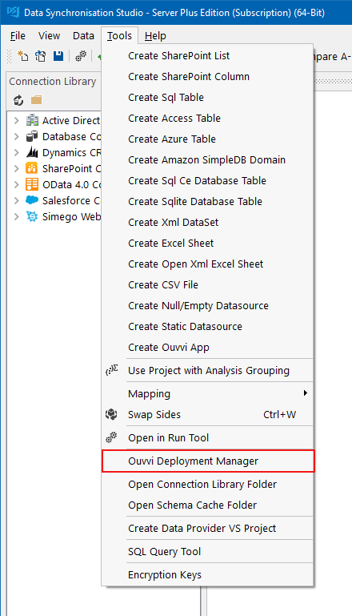Expand the Simego Web node
The height and width of the screenshot is (616, 352).
[17, 216]
